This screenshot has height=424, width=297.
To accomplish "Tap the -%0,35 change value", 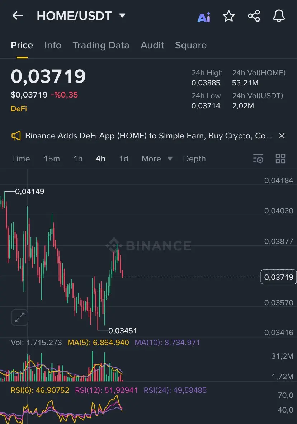I will pos(64,95).
